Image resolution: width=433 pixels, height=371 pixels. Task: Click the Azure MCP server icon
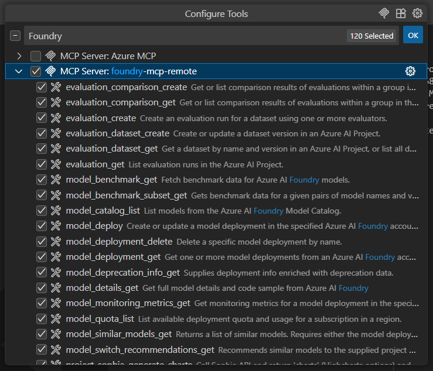(x=50, y=56)
